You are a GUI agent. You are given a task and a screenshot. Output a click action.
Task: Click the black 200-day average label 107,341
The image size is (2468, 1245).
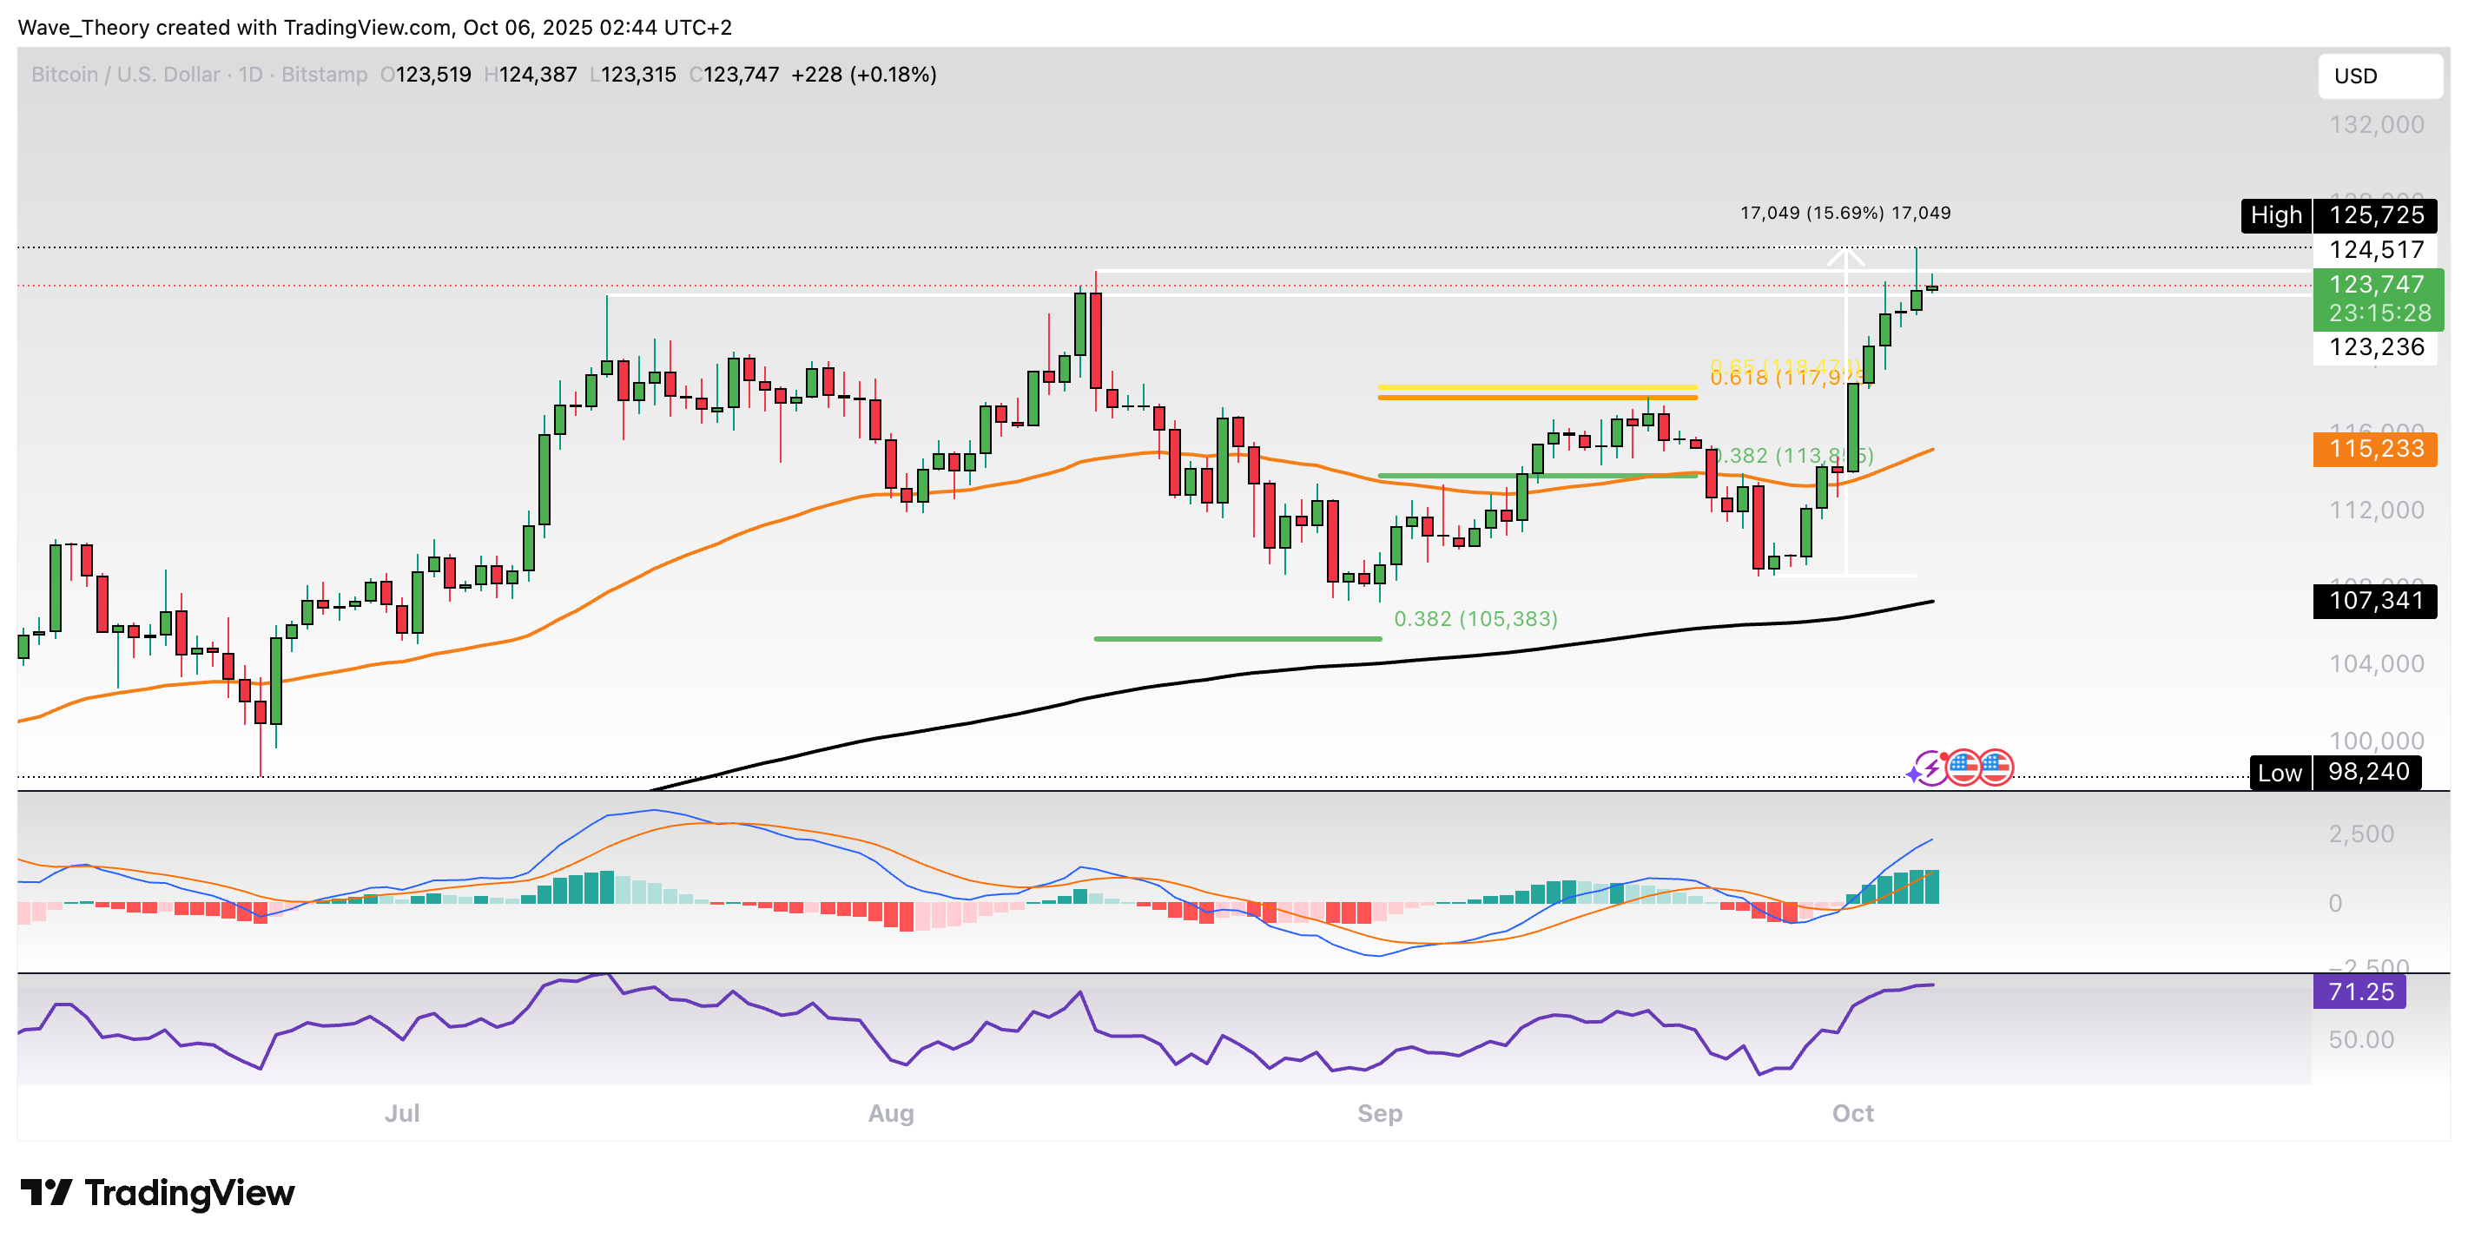pos(2375,601)
